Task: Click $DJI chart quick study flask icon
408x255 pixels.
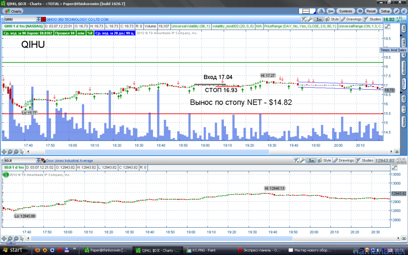Action: point(296,161)
